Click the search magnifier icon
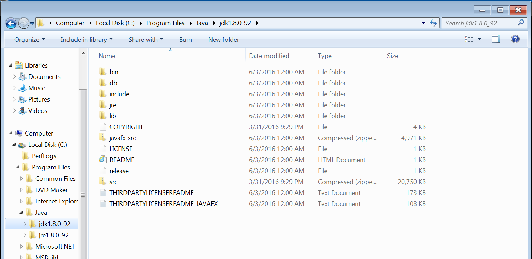This screenshot has height=259, width=532. (521, 23)
